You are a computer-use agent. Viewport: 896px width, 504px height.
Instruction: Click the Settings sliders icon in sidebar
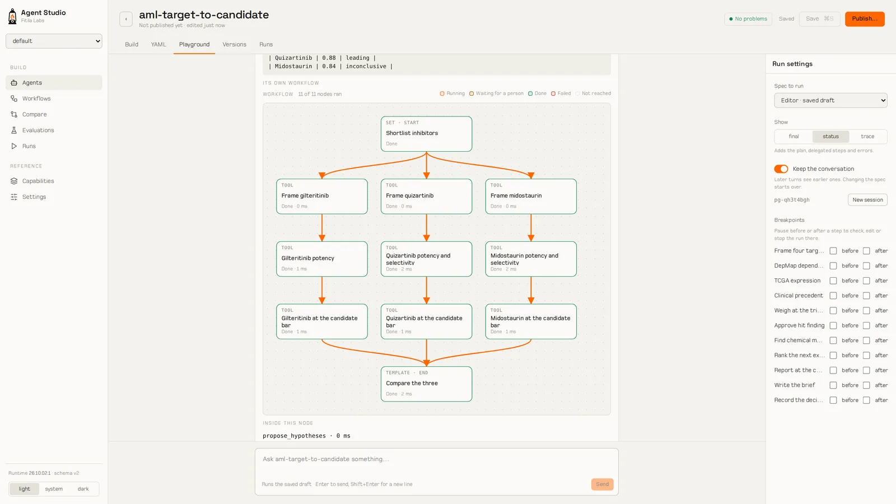tap(14, 197)
